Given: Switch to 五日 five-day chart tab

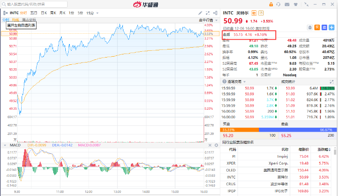Looking at the screenshot, I should (x=34, y=13).
